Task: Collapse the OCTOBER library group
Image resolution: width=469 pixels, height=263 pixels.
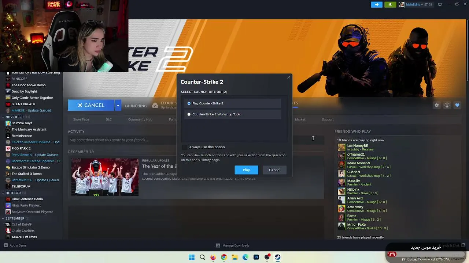Action: [x=3, y=193]
